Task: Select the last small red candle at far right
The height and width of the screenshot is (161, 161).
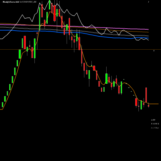Action: (148, 106)
